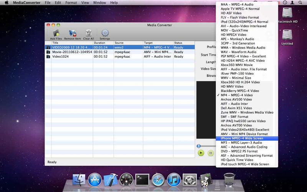Choose DVD - MPEG2 PS Format profile
307x192 pixels.
[x=247, y=151]
